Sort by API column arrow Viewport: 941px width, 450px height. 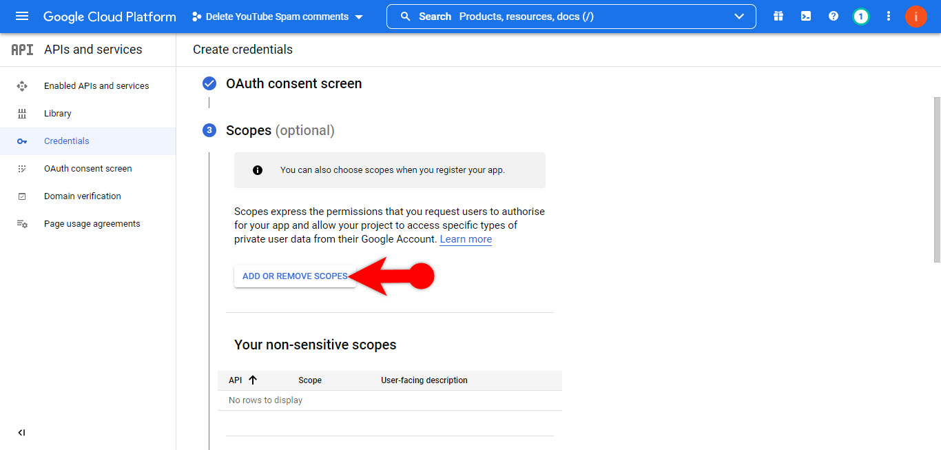252,380
